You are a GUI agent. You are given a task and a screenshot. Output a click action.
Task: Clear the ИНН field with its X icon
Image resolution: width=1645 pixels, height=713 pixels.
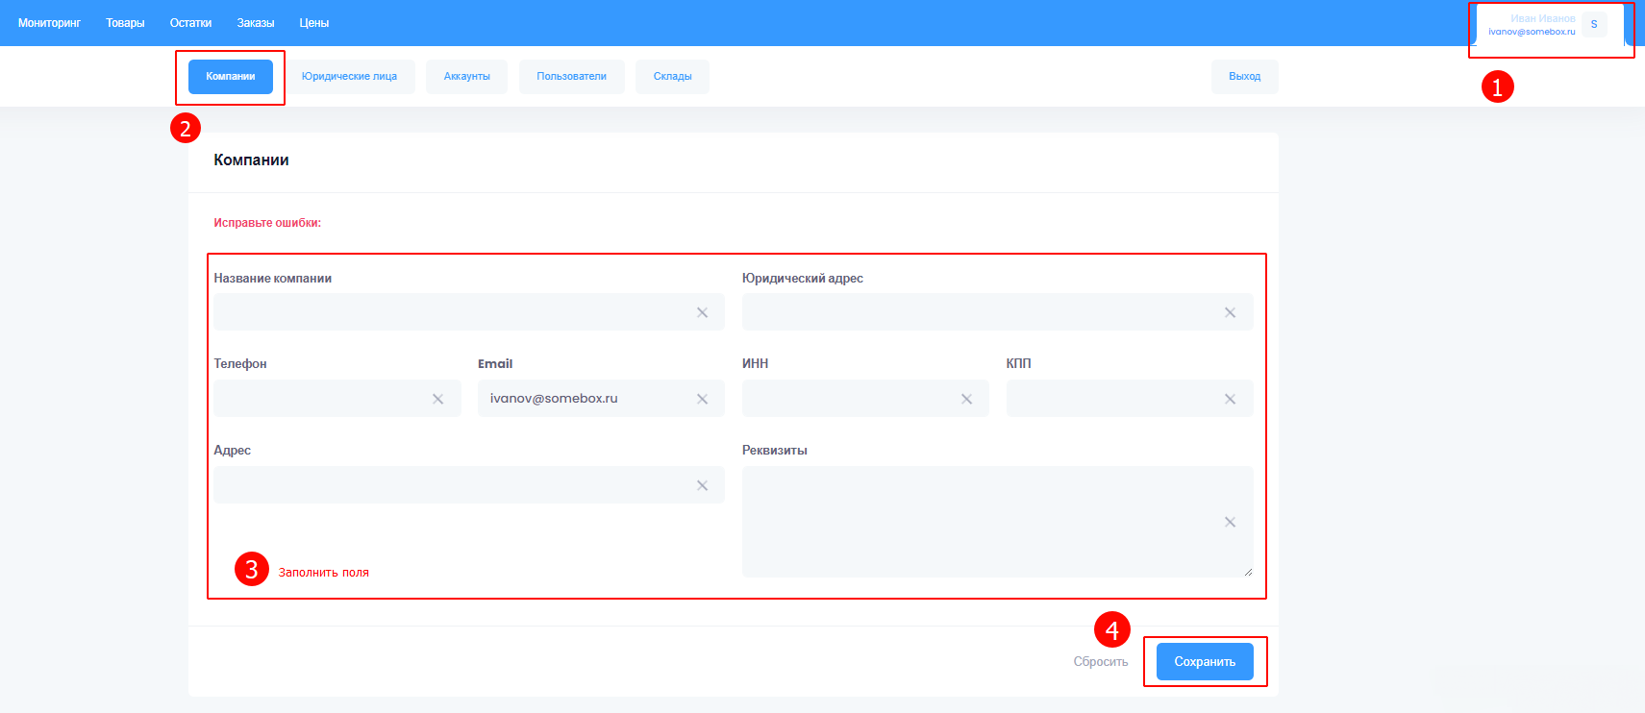point(966,399)
